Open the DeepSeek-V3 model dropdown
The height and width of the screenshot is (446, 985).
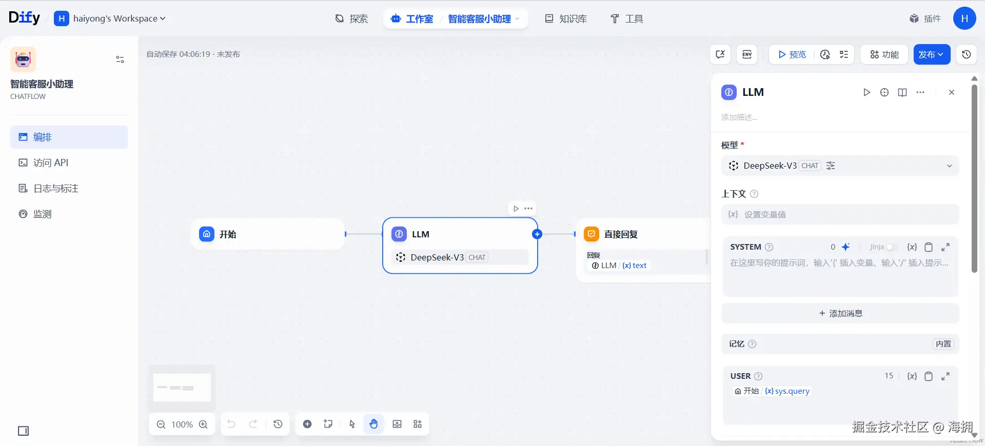[x=840, y=166]
